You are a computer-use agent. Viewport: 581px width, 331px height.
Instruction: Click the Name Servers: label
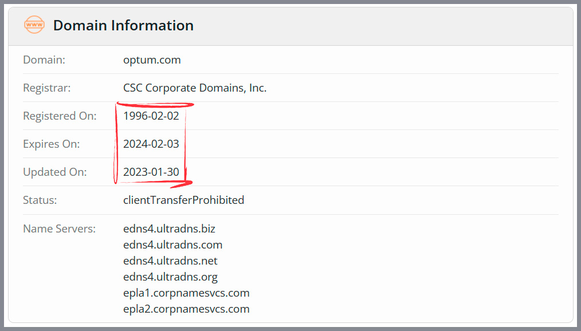pyautogui.click(x=59, y=229)
